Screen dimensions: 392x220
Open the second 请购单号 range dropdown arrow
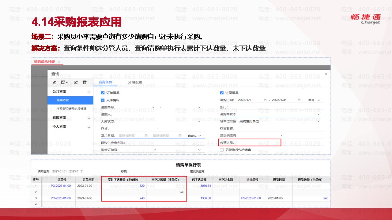click(x=199, y=107)
